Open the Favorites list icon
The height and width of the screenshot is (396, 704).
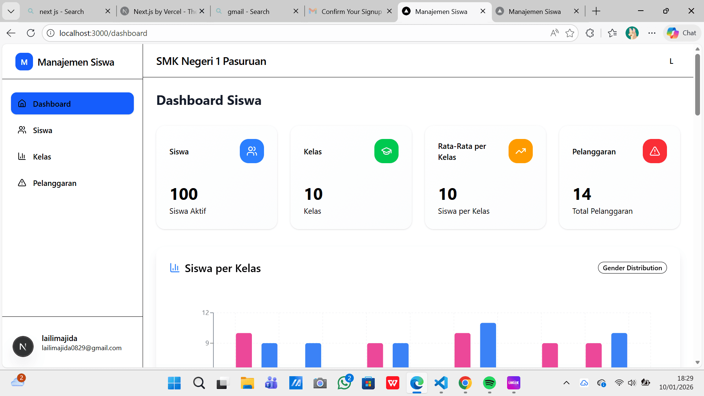(612, 33)
